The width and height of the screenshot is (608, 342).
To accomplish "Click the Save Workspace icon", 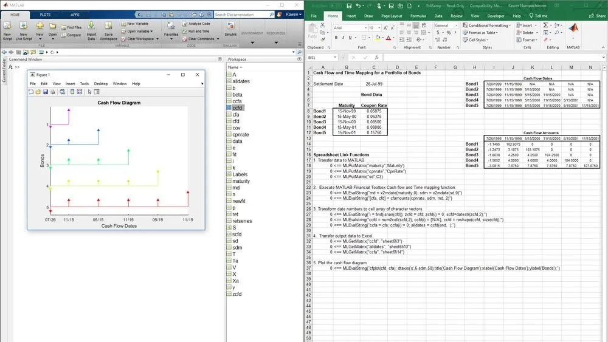I will tap(108, 26).
